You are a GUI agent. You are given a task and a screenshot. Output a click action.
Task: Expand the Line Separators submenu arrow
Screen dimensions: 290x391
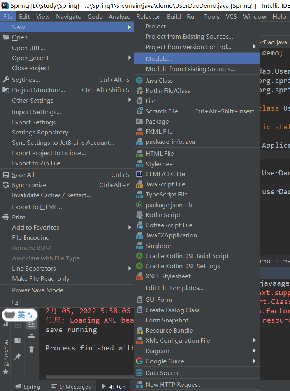coord(130,268)
